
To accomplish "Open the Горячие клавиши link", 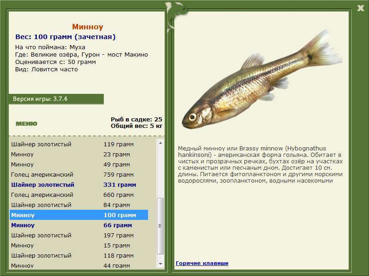I will coord(202,263).
